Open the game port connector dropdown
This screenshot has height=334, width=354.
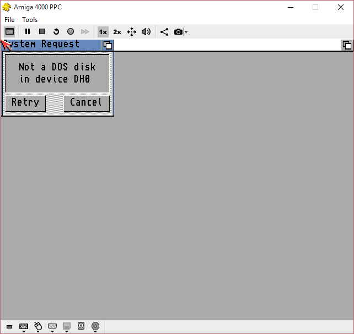point(52,327)
